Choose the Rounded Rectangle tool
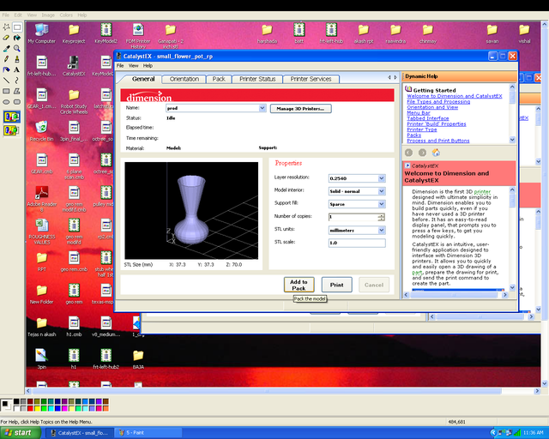549x439 pixels. [x=17, y=102]
